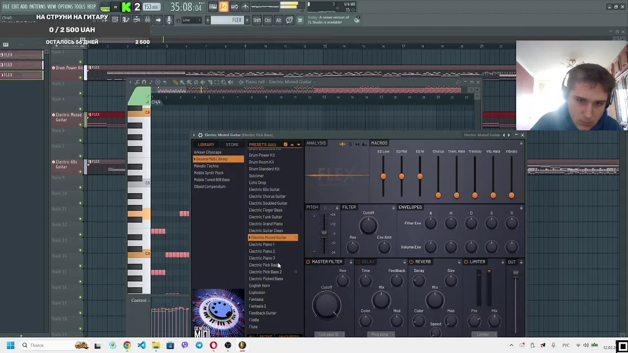Click the 3-2-1 countdown before recording icon

(224, 7)
